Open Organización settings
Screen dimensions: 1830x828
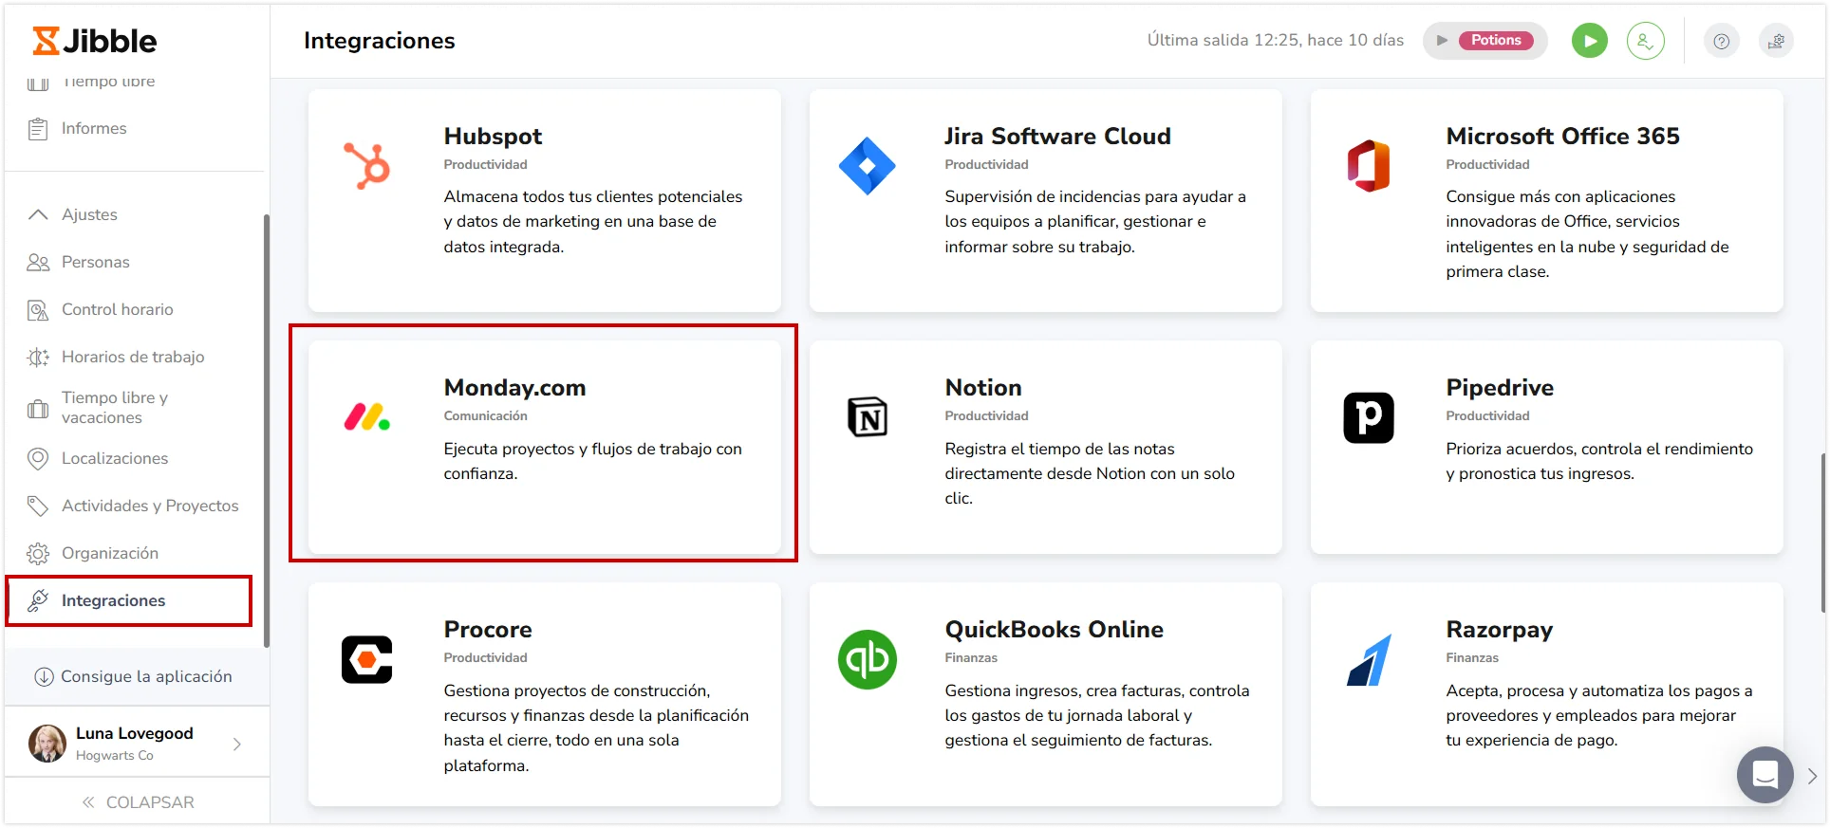point(110,554)
